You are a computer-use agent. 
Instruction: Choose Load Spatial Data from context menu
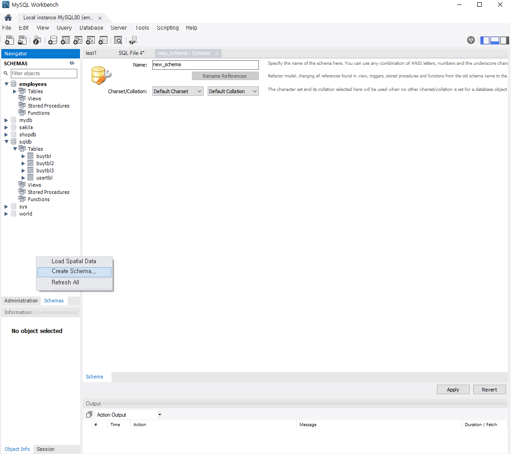[x=74, y=261]
